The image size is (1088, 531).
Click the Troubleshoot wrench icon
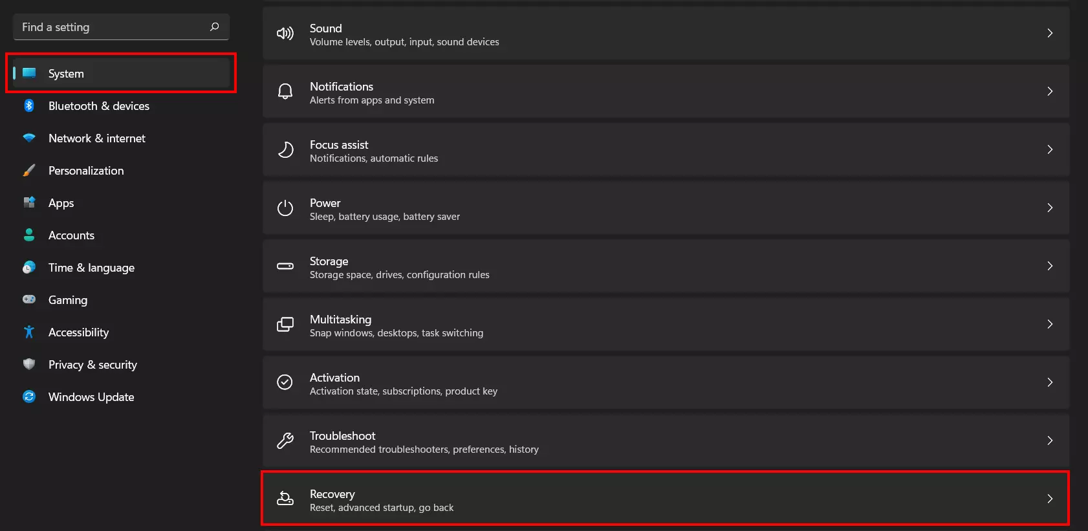(285, 440)
